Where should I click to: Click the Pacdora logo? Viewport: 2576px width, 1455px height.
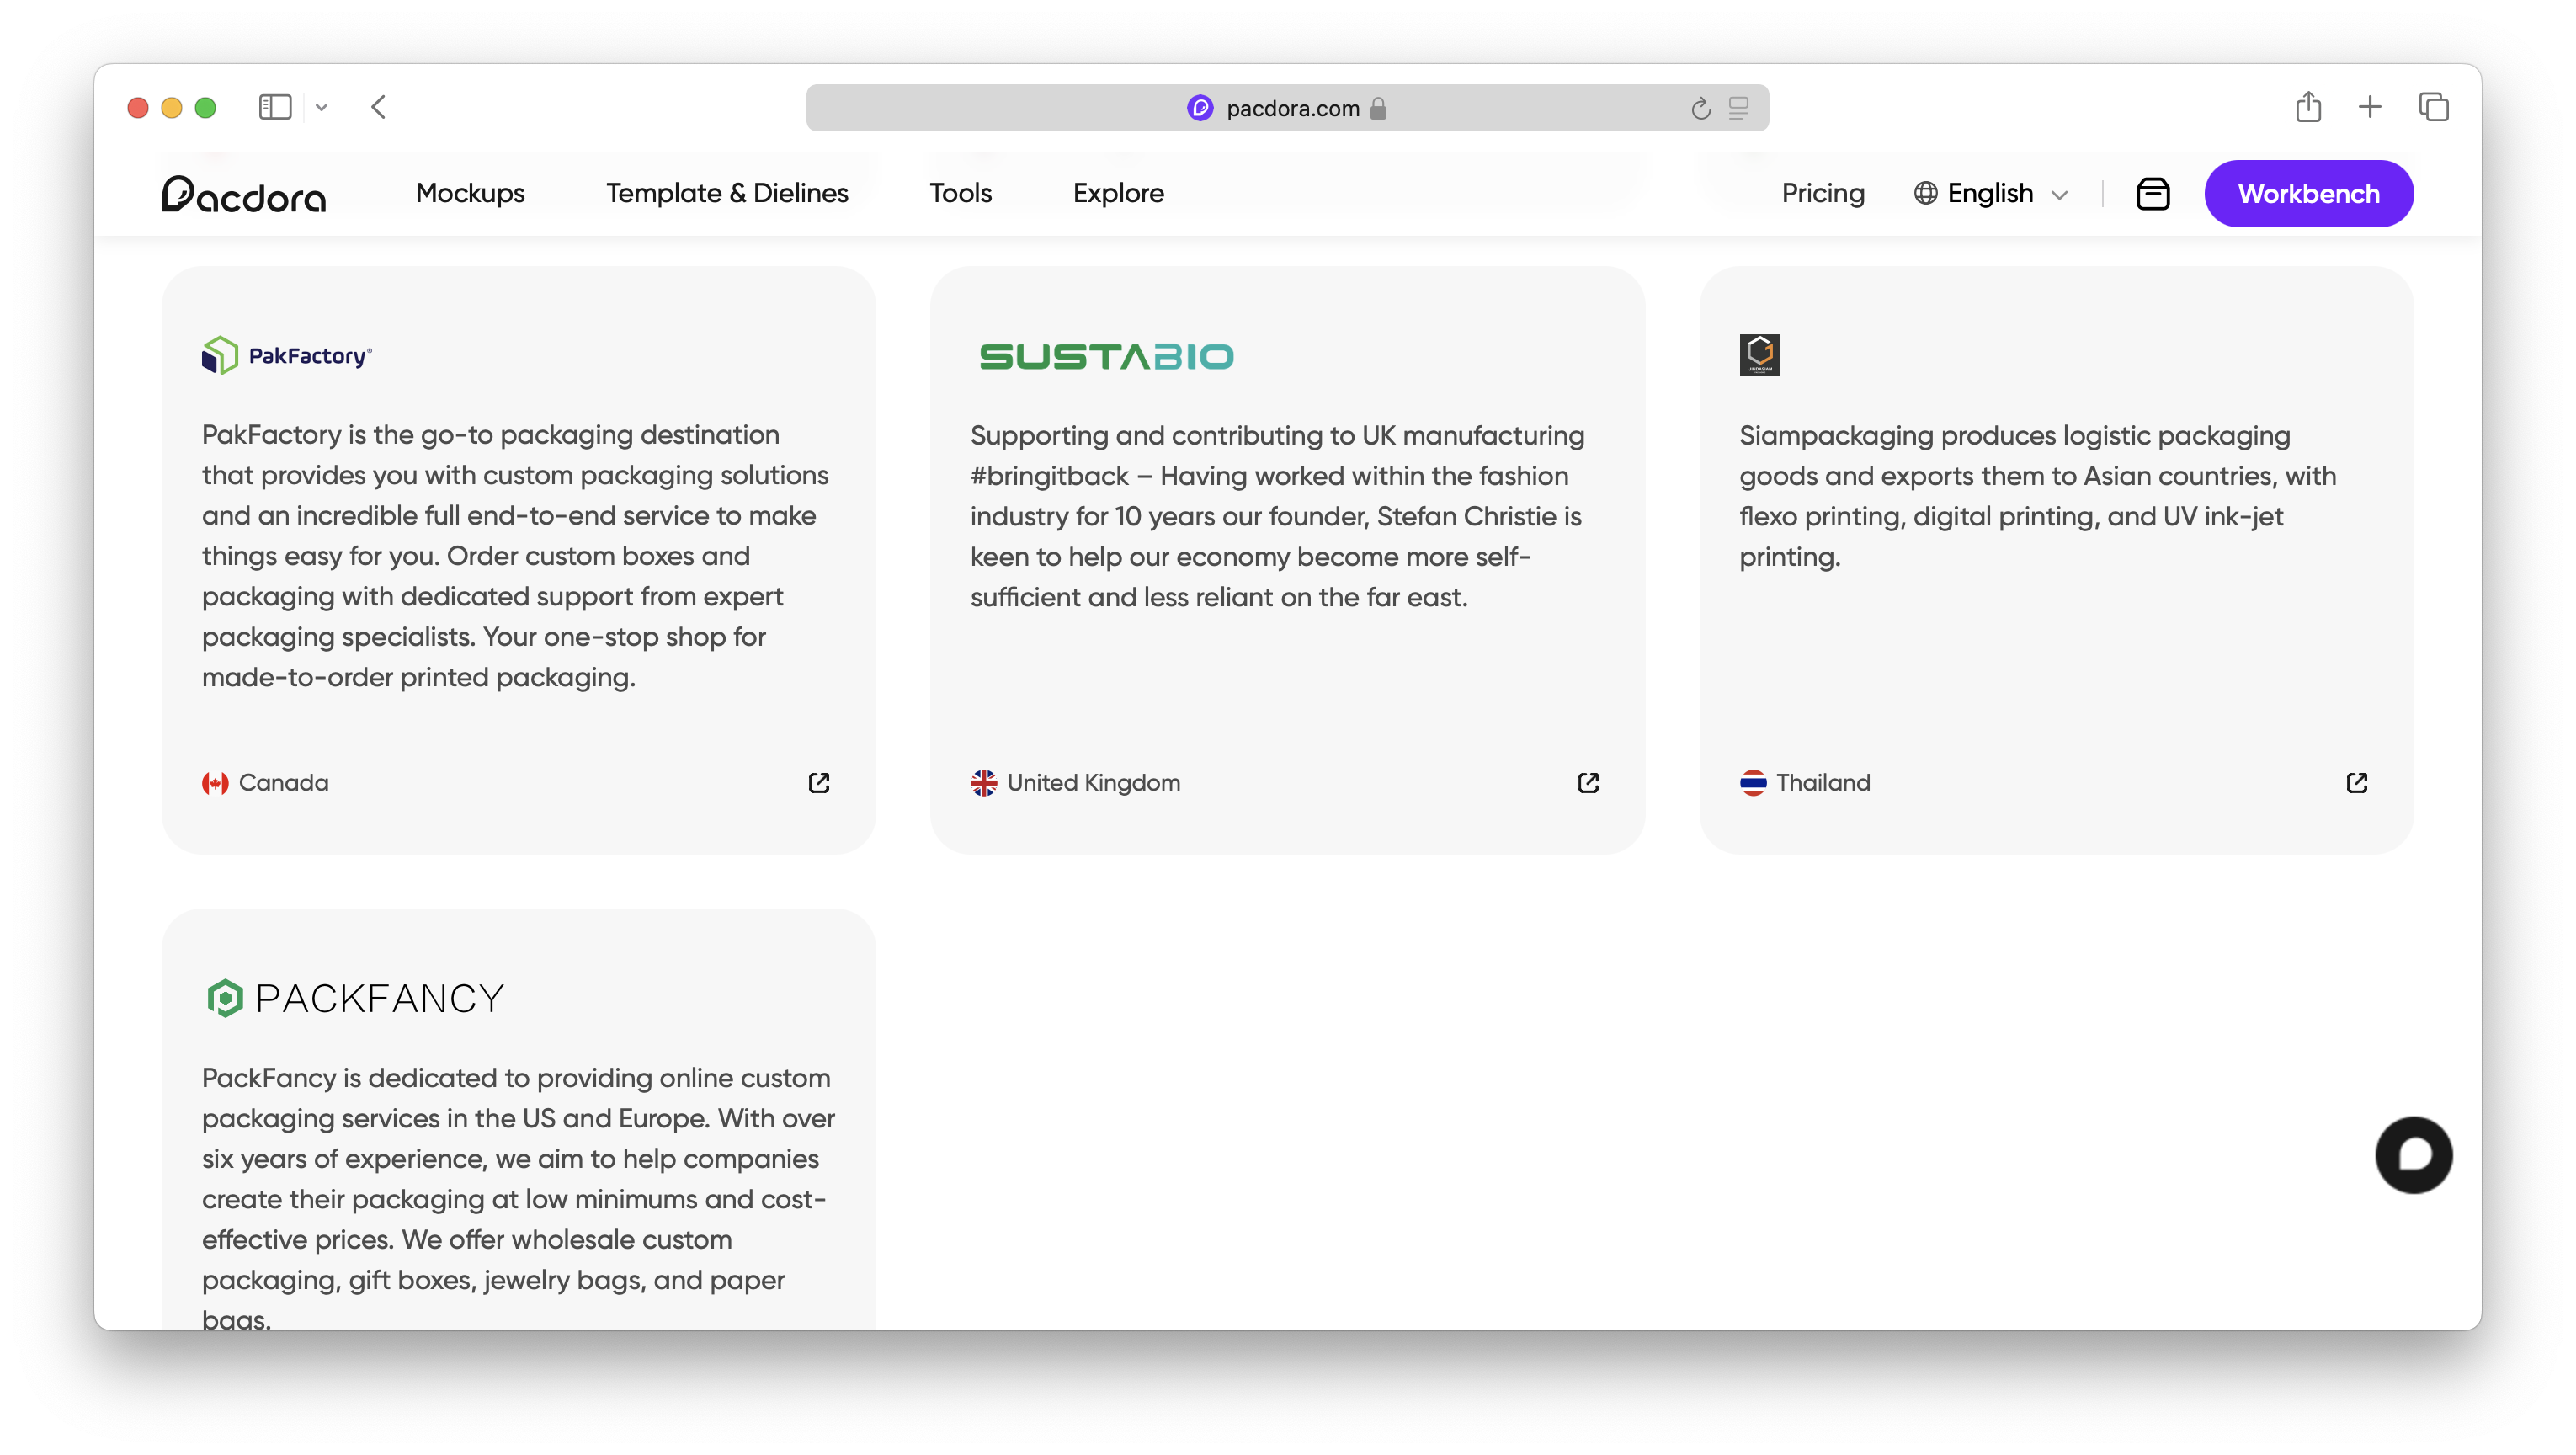click(244, 194)
